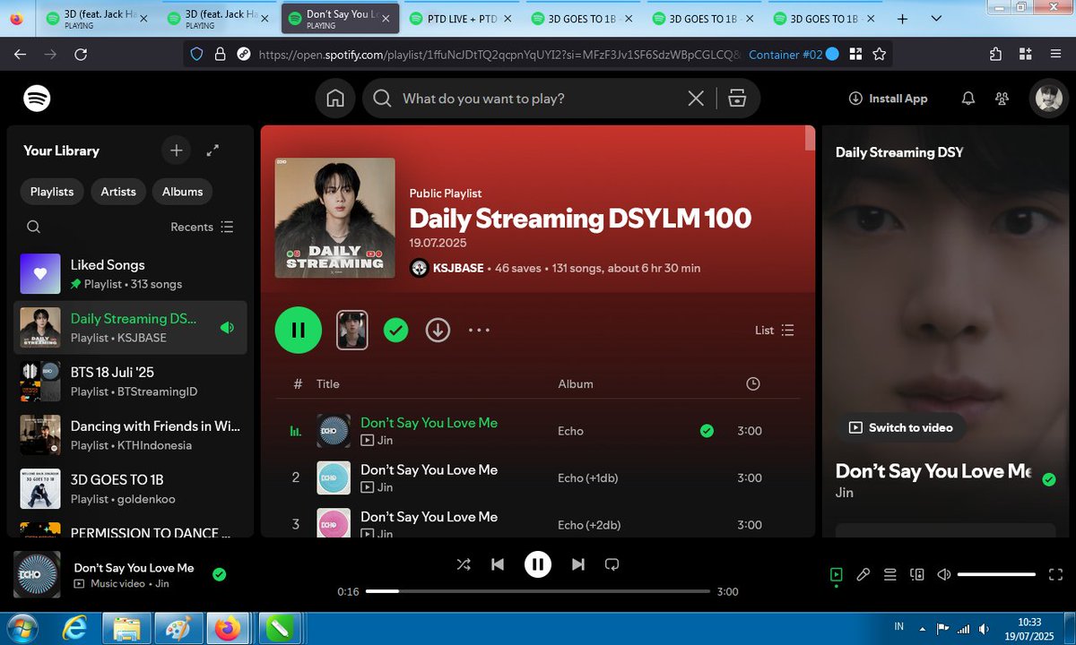Open Windows Explorer folder in taskbar

pyautogui.click(x=127, y=631)
